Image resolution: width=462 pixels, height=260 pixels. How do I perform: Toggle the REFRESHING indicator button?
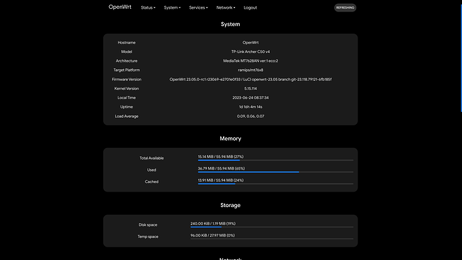[x=345, y=7]
